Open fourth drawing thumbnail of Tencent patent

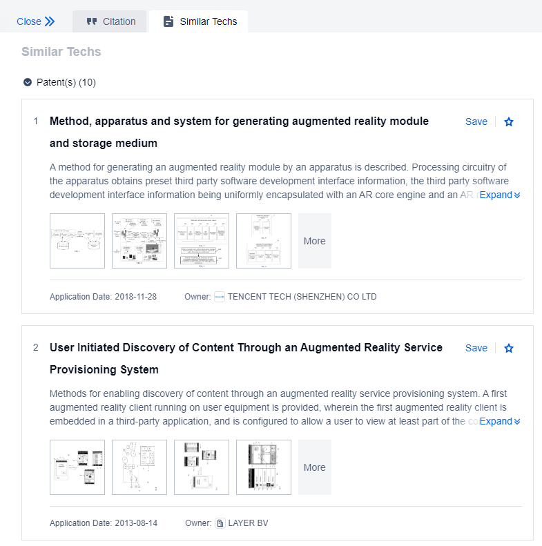[x=264, y=241]
